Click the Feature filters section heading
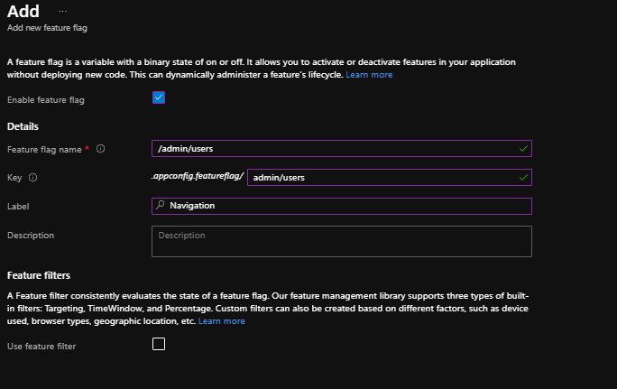Image resolution: width=617 pixels, height=389 pixels. tap(39, 275)
